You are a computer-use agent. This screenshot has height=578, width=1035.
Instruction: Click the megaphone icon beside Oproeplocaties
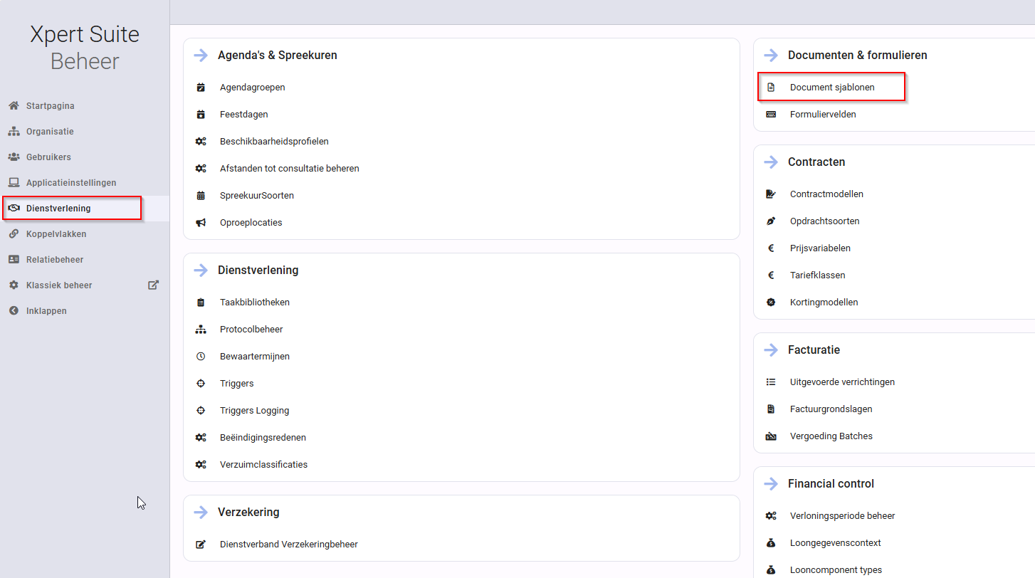coord(201,222)
